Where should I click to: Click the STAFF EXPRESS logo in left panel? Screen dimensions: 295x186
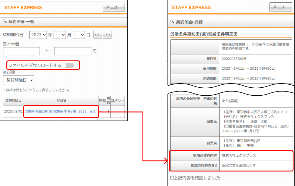(23, 7)
